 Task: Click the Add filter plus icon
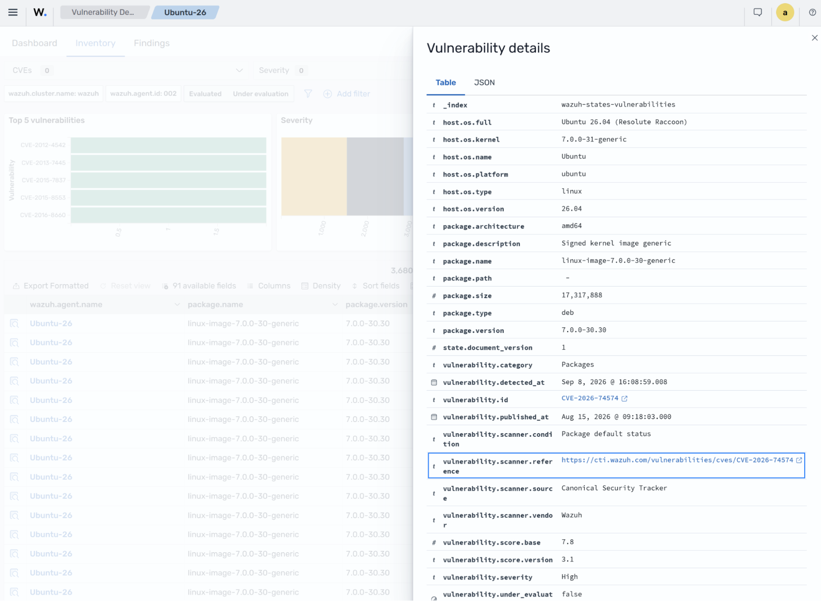(327, 94)
